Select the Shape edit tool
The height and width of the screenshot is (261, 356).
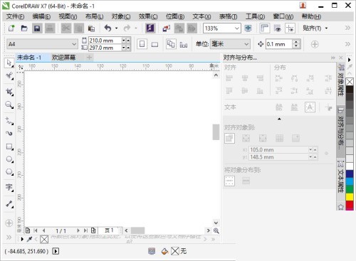(x=9, y=76)
